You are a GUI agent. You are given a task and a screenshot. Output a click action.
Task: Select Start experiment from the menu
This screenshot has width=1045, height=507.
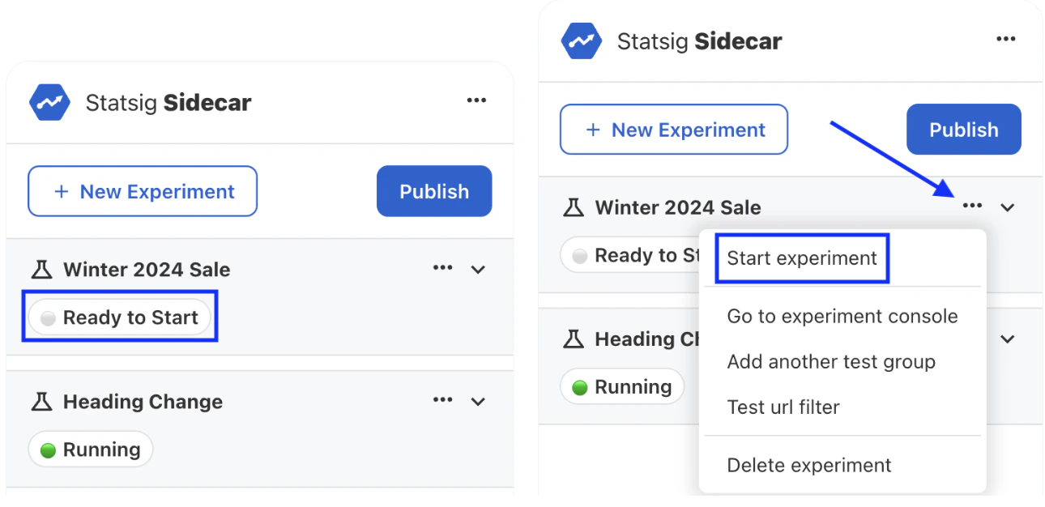click(800, 258)
